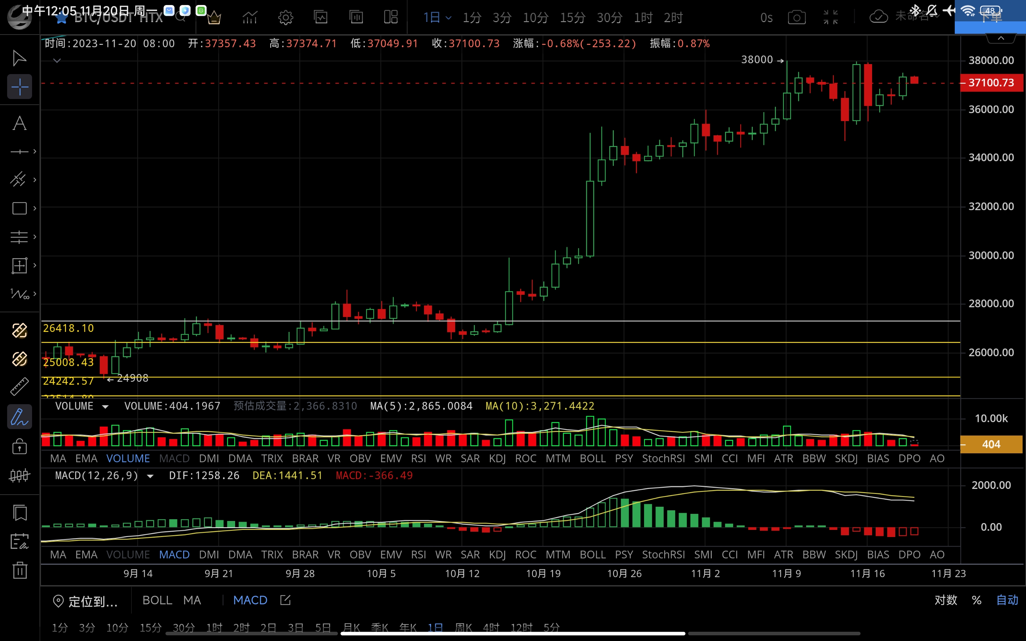This screenshot has width=1026, height=641.
Task: Delete drawings with the trash icon
Action: coord(20,570)
